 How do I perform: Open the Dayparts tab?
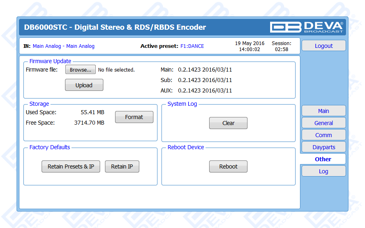pos(323,147)
